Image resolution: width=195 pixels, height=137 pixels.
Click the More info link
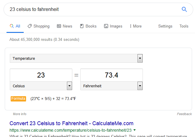coord(20,114)
